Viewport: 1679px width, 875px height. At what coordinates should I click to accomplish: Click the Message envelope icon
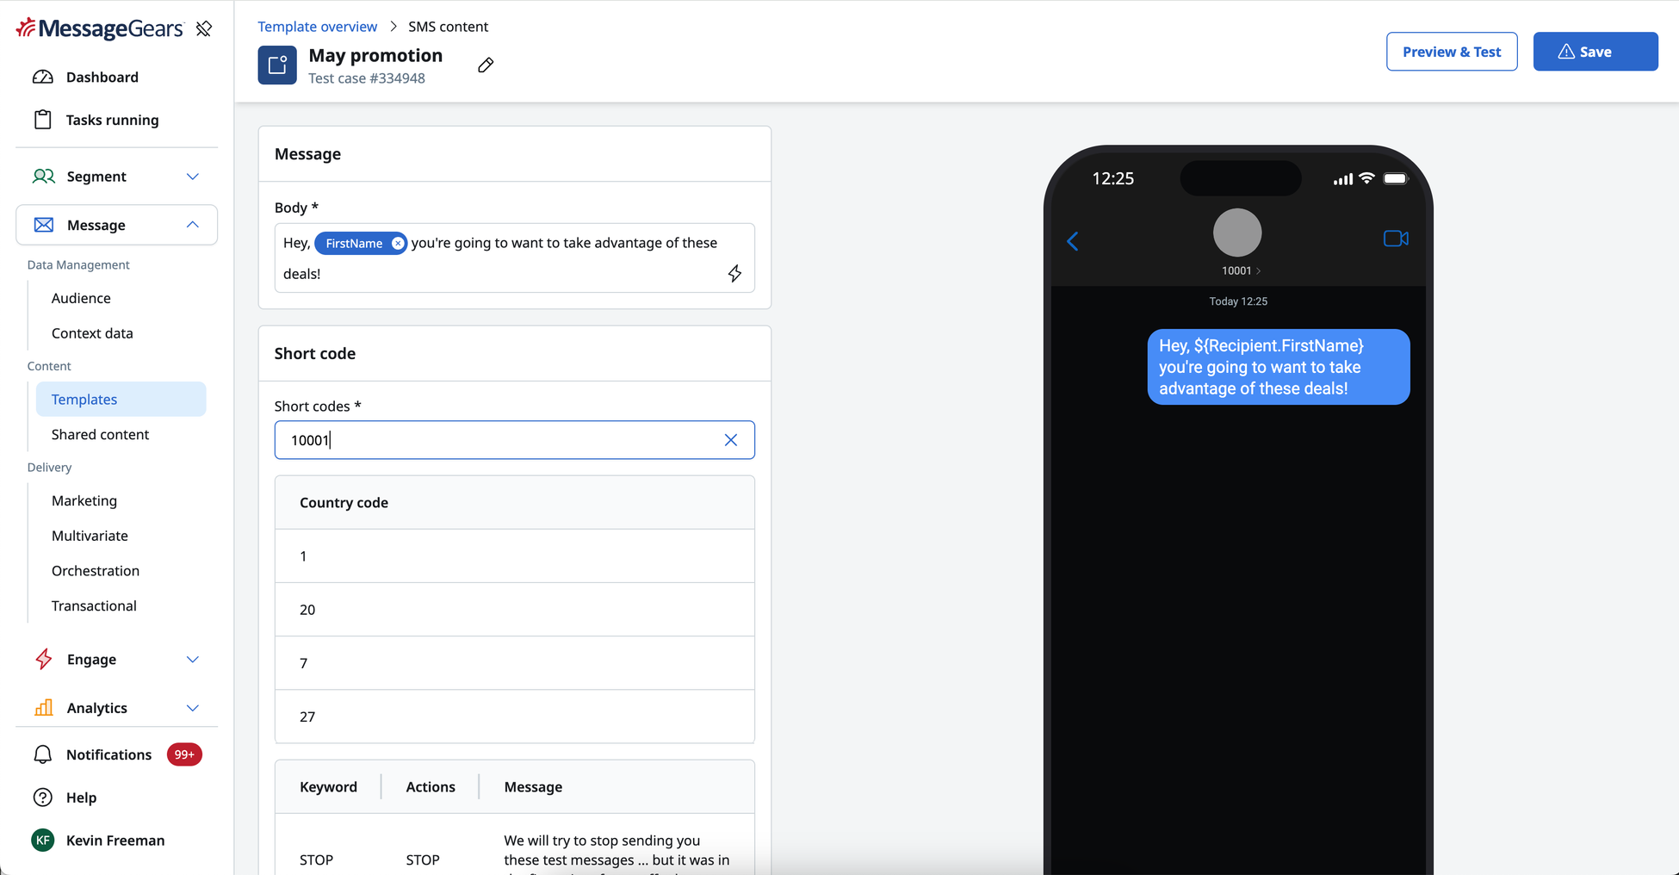(x=43, y=225)
